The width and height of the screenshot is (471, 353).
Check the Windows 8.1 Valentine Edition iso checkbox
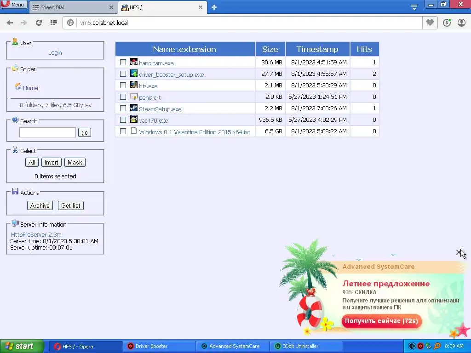tap(123, 131)
